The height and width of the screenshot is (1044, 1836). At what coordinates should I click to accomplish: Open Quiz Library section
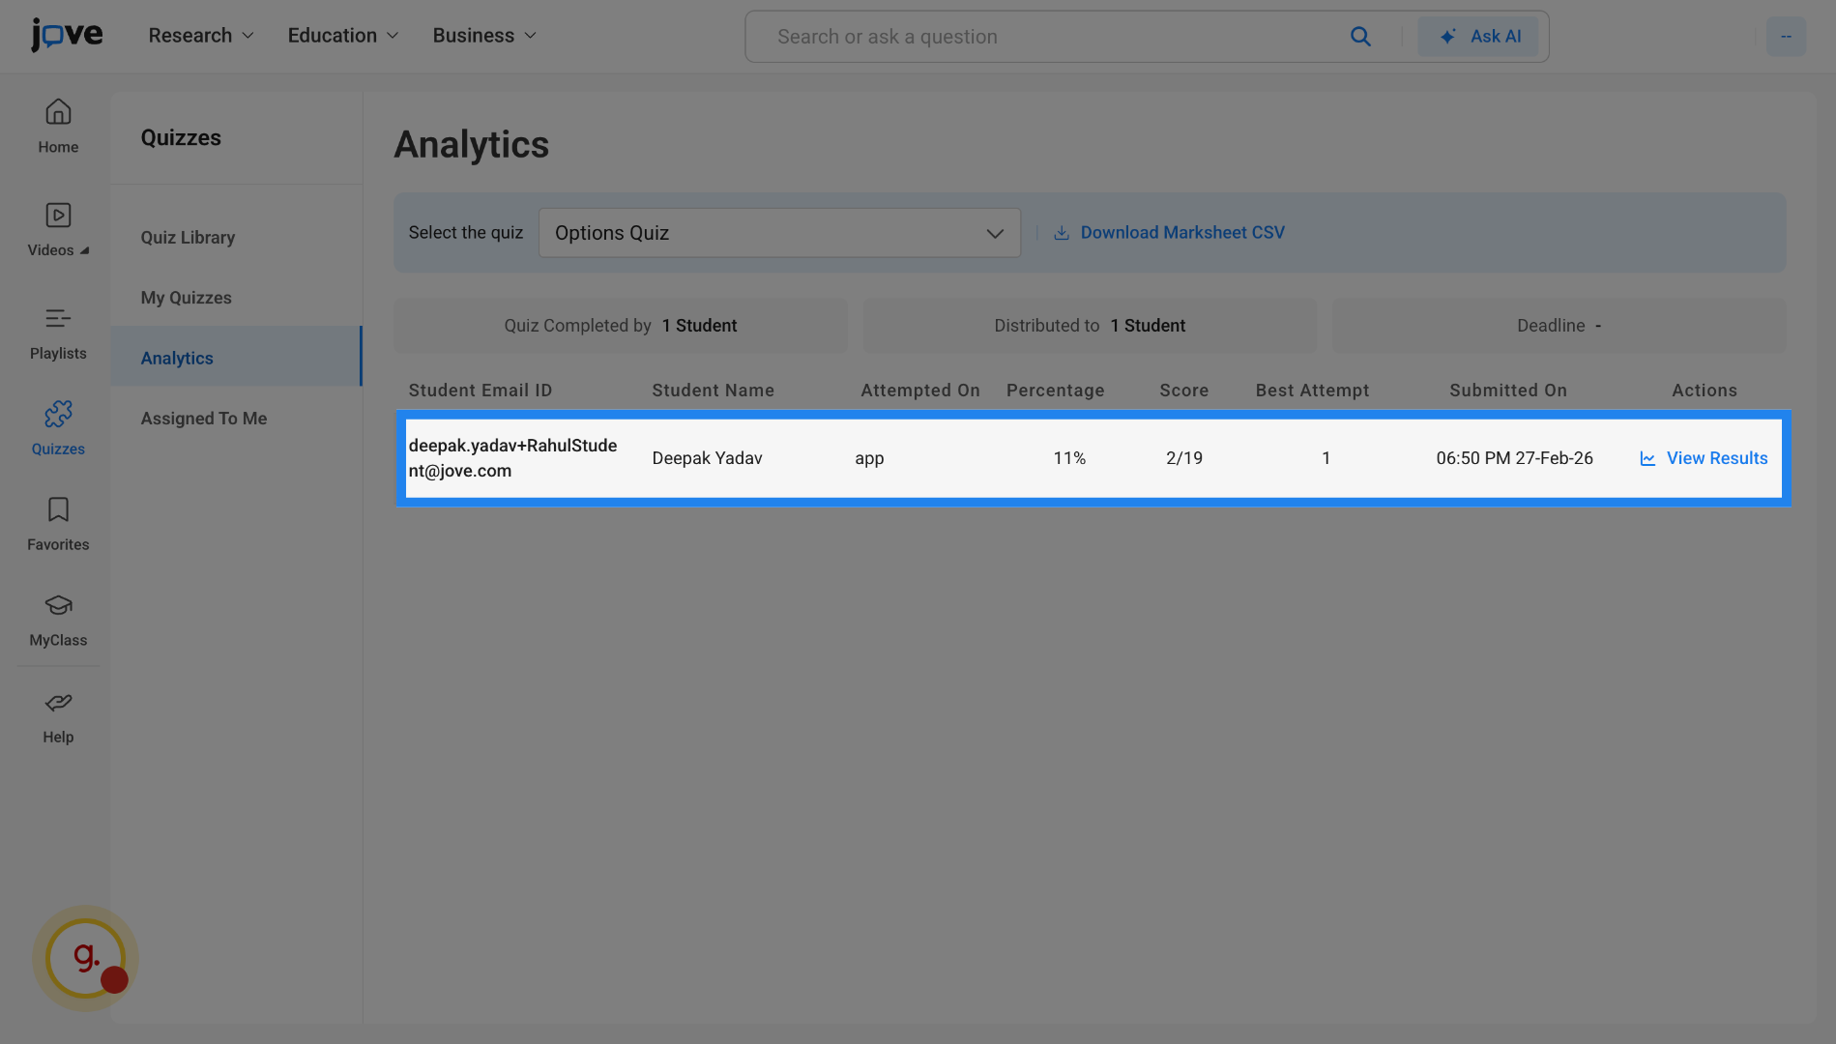188,238
